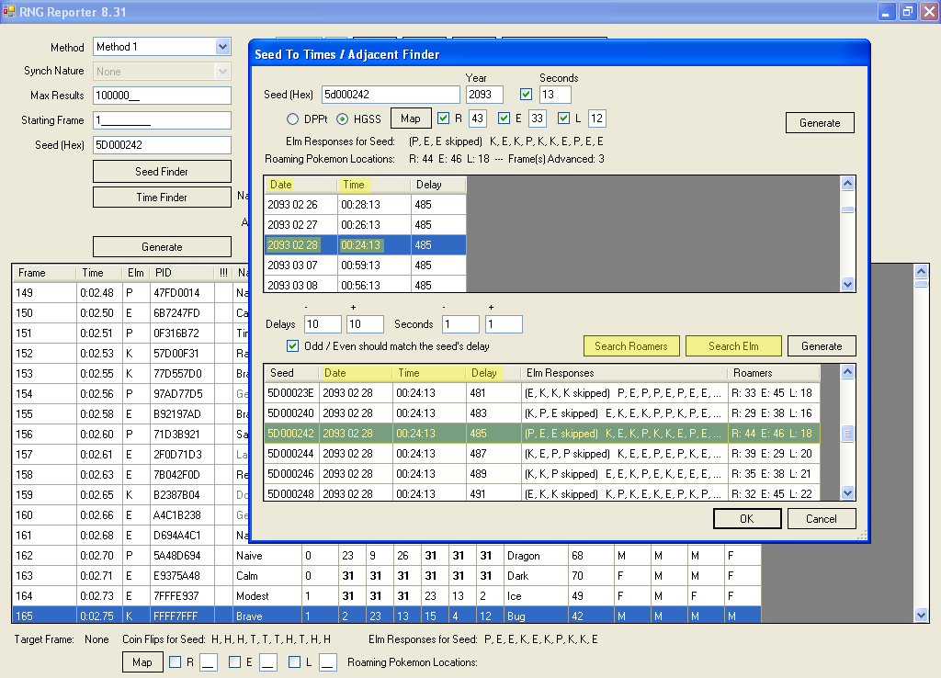941x678 pixels.
Task: Click the Map button next to HGSS
Action: pyautogui.click(x=410, y=119)
